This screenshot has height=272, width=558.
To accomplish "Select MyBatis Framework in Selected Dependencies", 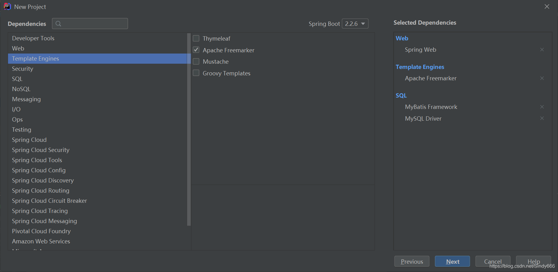I will click(431, 107).
